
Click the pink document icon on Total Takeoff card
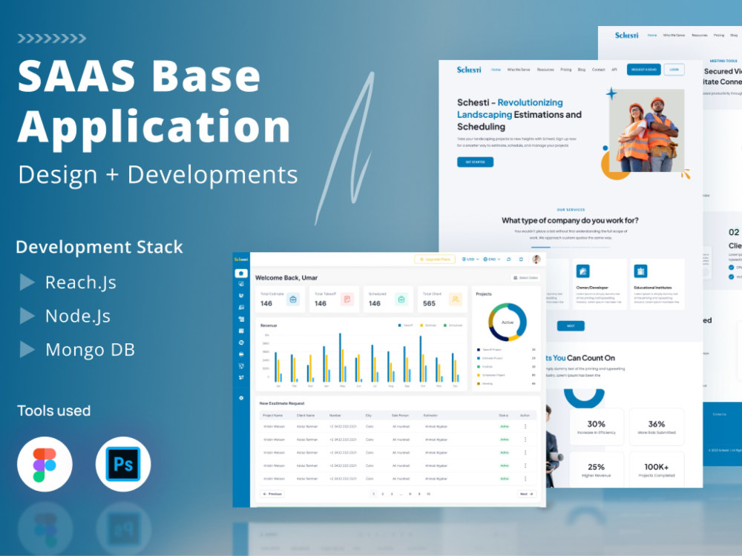coord(347,299)
